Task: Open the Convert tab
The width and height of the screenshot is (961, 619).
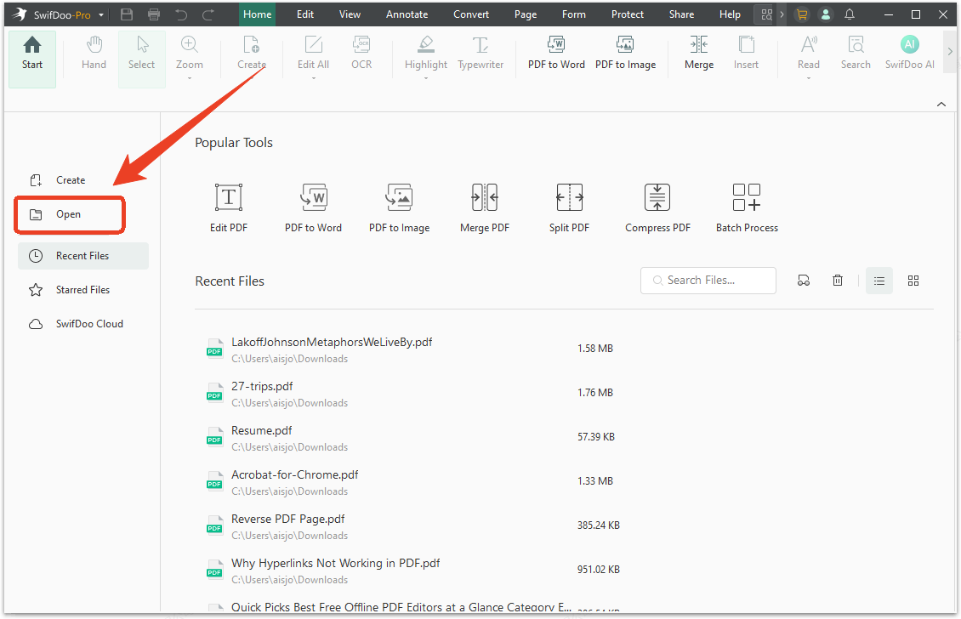Action: [x=471, y=14]
